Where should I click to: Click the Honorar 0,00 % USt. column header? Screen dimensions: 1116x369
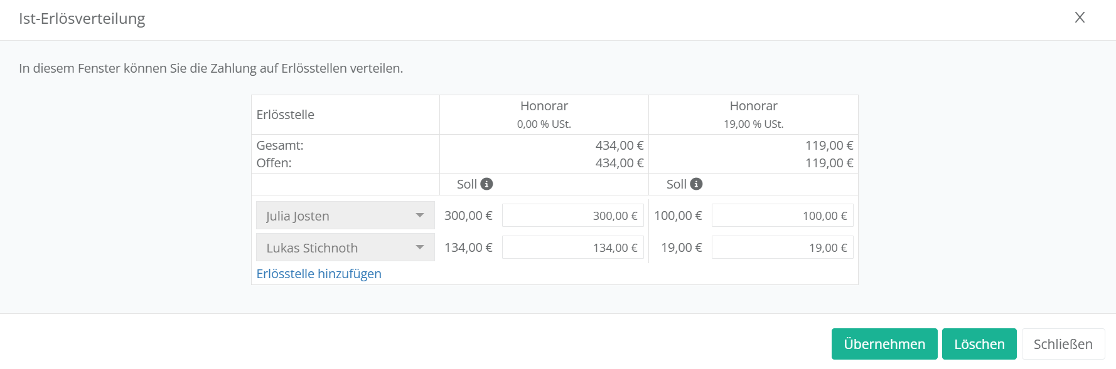click(x=544, y=114)
